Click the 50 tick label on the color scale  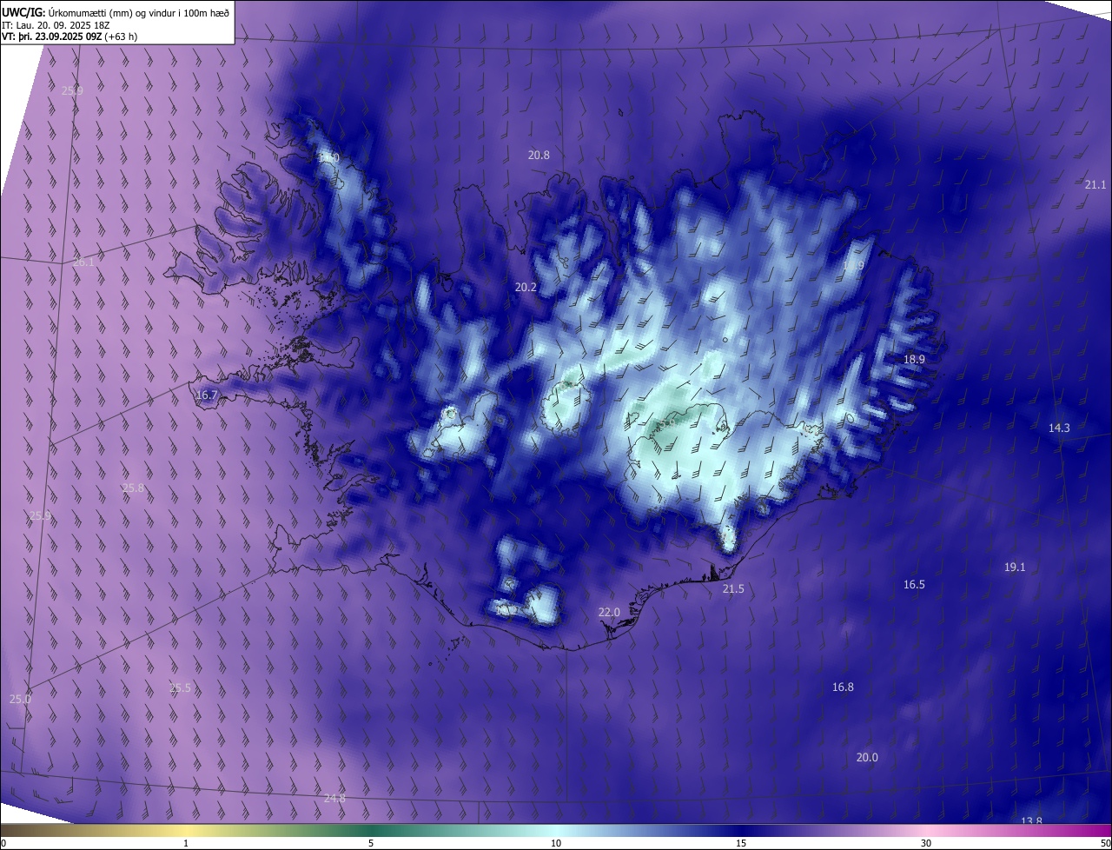[x=1105, y=843]
